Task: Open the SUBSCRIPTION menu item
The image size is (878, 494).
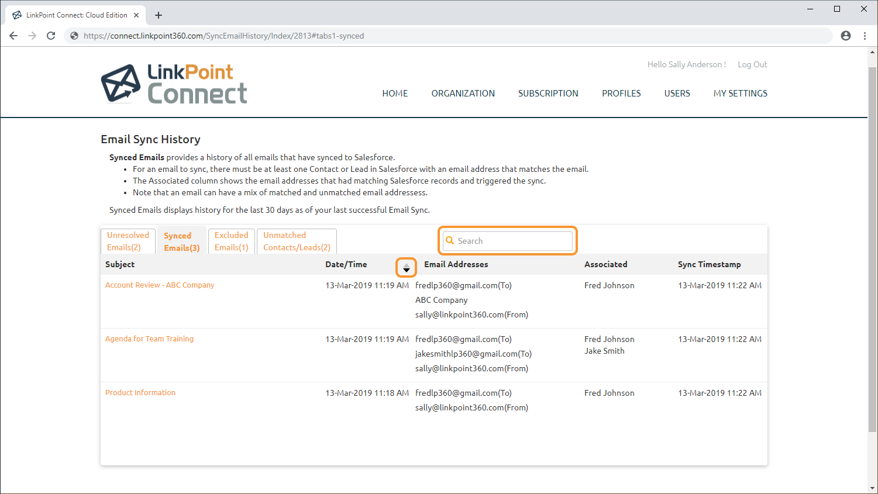Action: click(548, 94)
